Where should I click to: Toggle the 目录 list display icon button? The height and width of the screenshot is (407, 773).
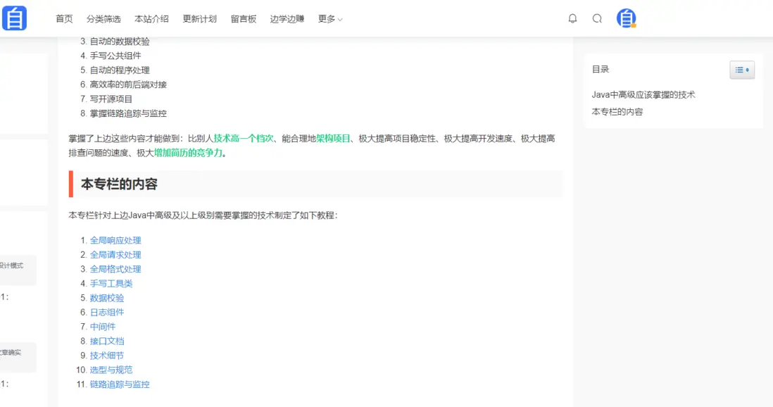(741, 70)
